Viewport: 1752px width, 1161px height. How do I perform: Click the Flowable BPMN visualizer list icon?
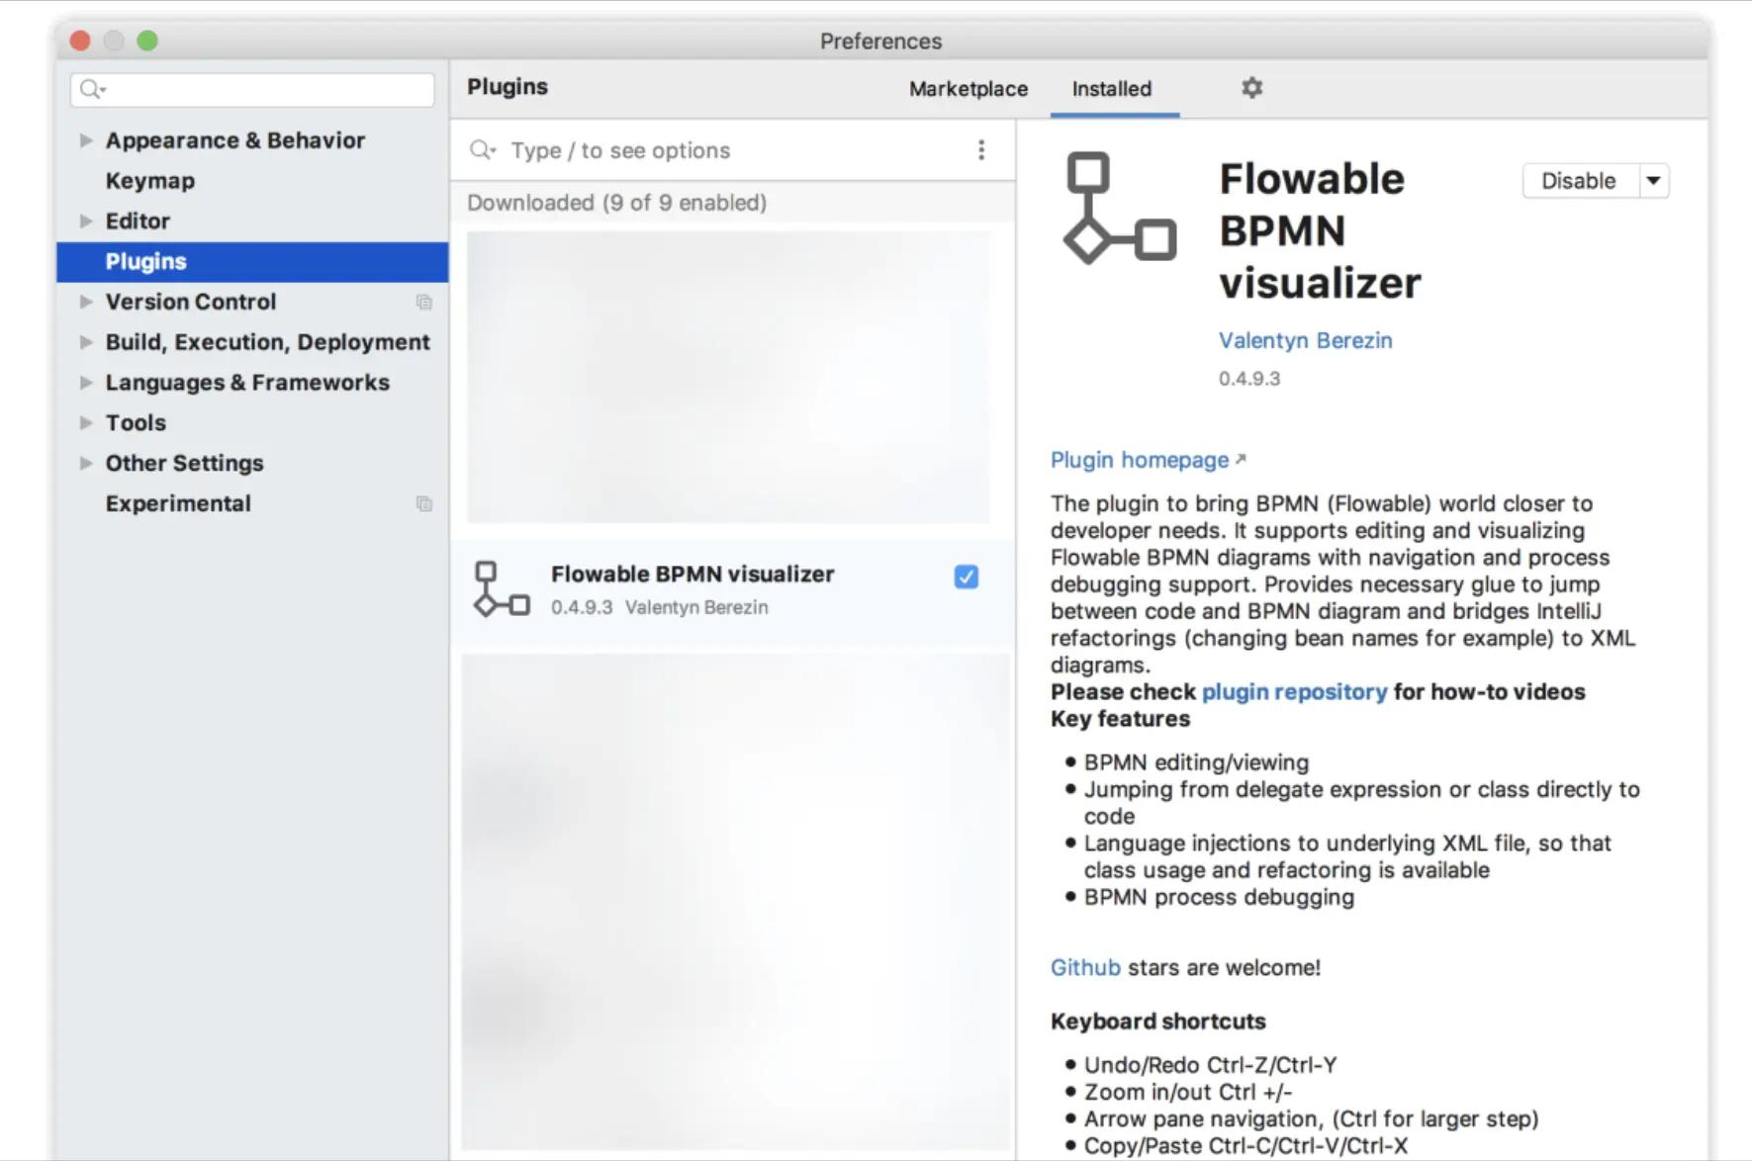click(x=500, y=590)
